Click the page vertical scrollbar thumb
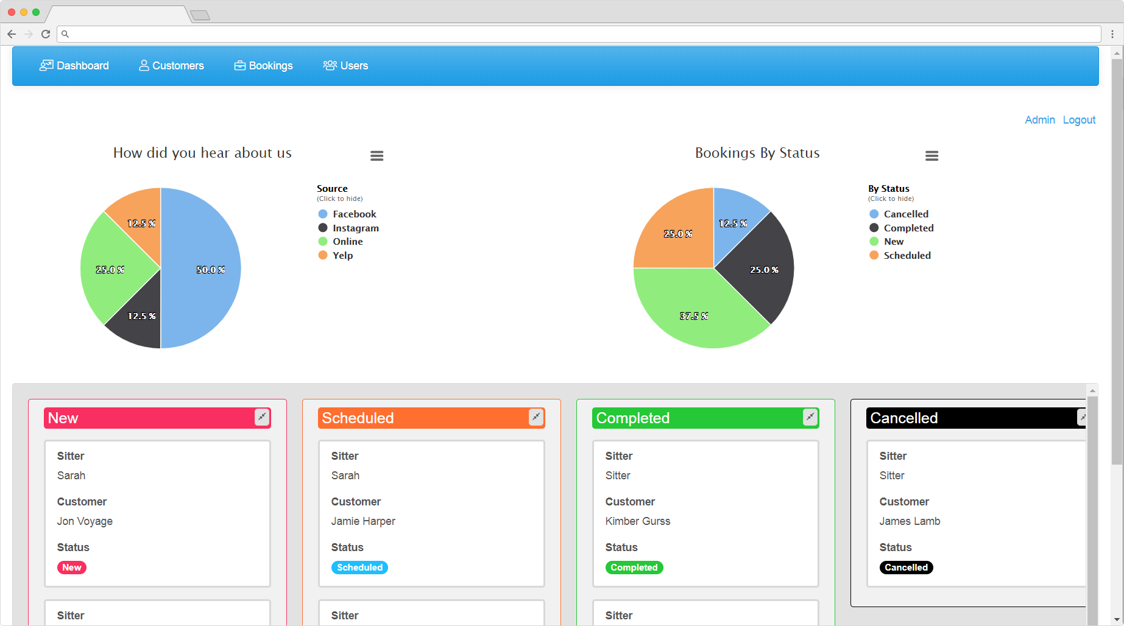Image resolution: width=1124 pixels, height=626 pixels. tap(1117, 262)
